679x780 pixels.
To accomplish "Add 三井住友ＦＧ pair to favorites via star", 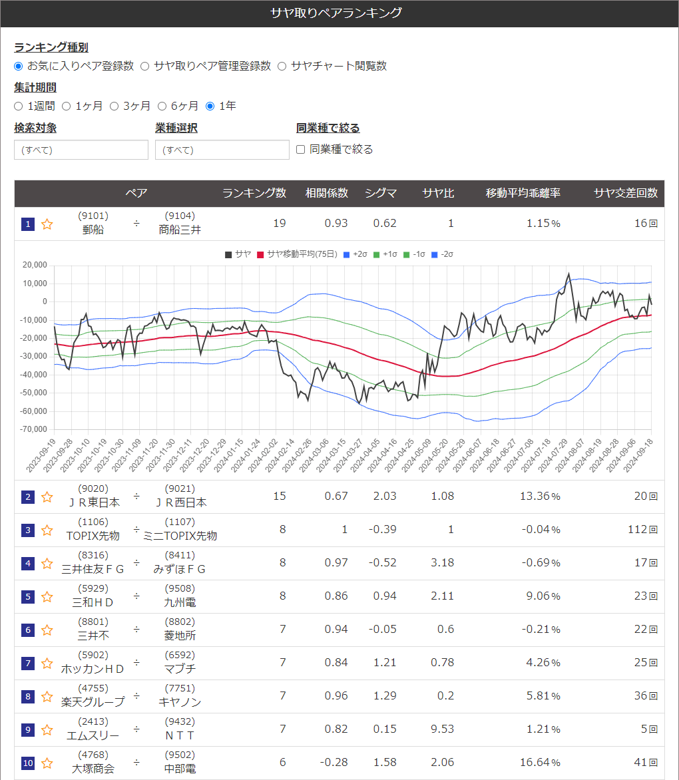I will [x=47, y=564].
